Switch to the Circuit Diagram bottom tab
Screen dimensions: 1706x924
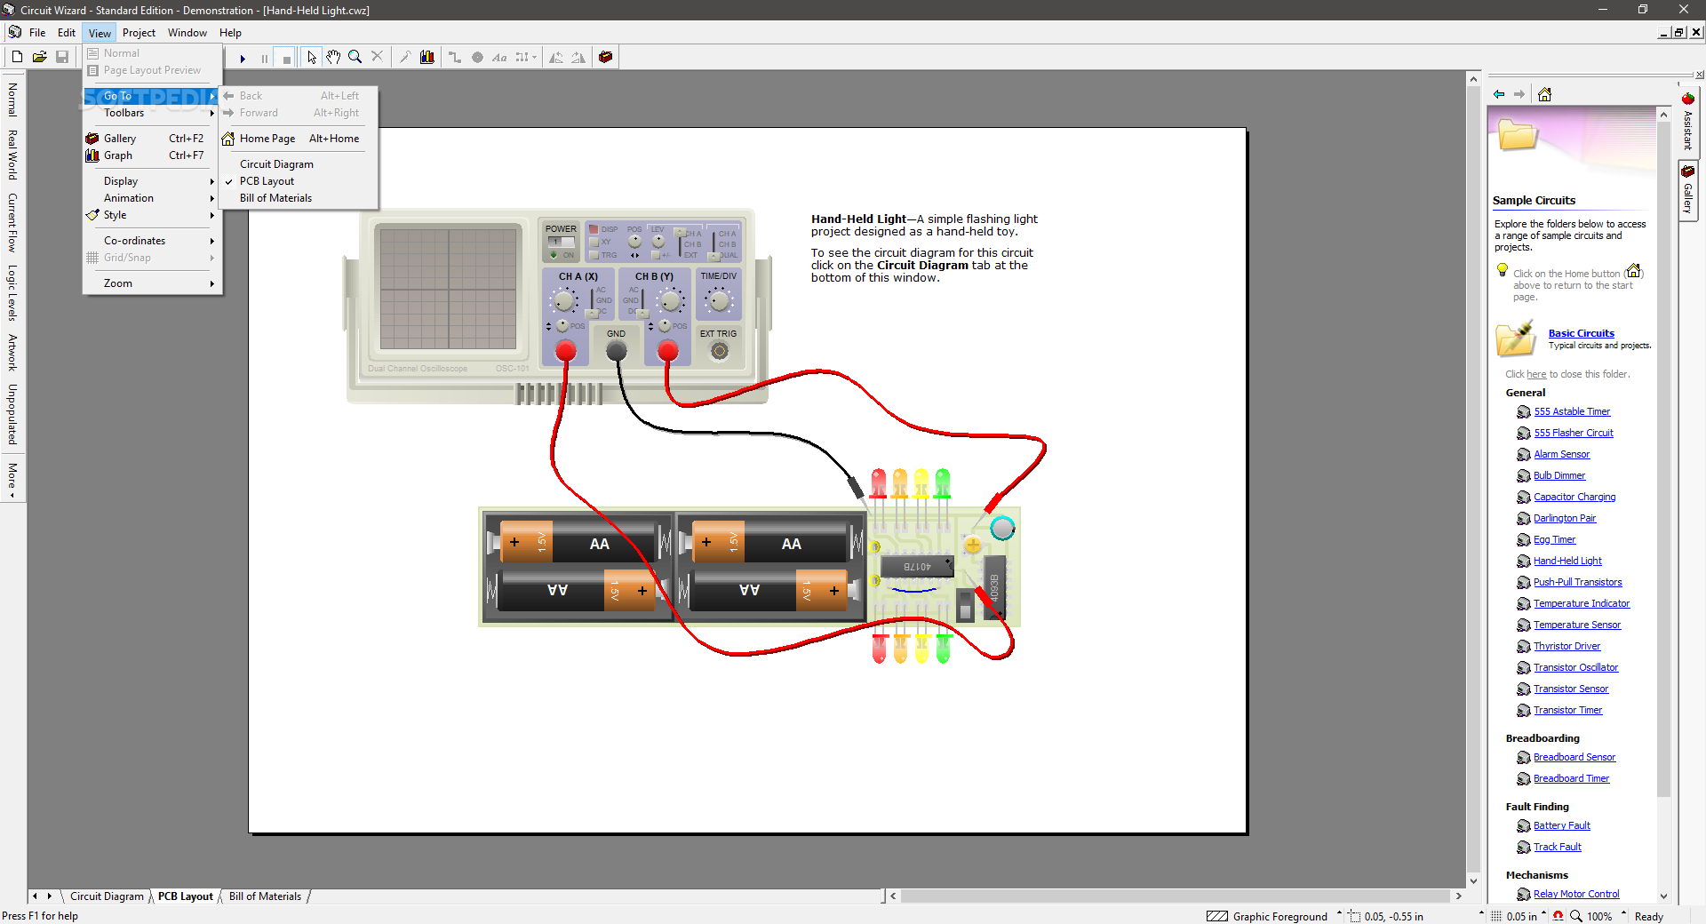(107, 896)
